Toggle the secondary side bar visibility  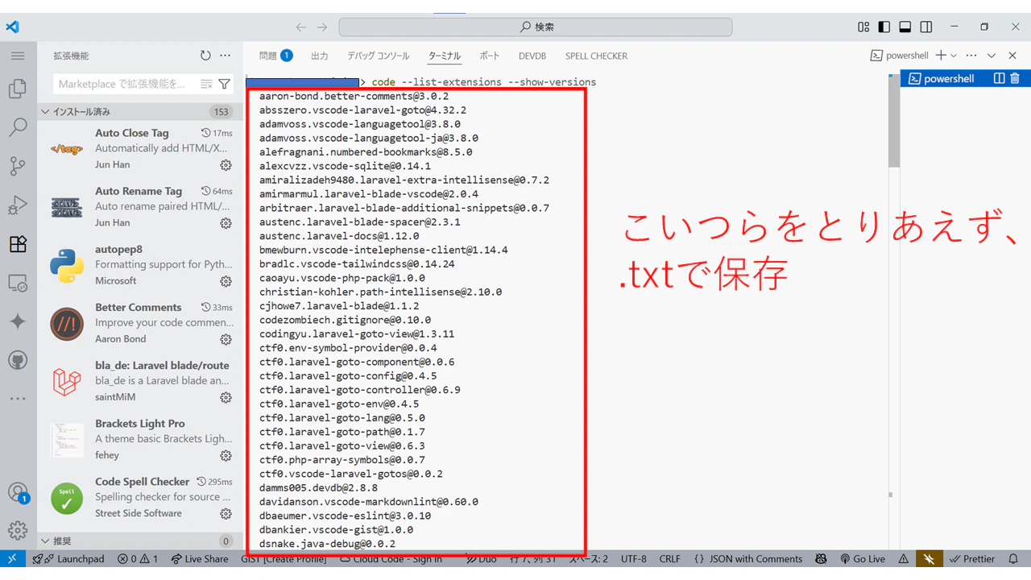[926, 27]
